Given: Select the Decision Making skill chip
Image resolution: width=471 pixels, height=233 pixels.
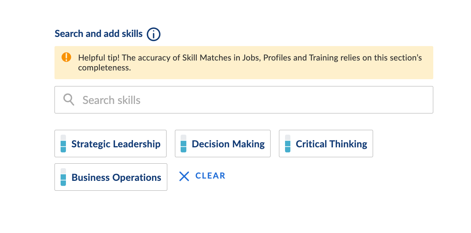Looking at the screenshot, I should coord(223,144).
